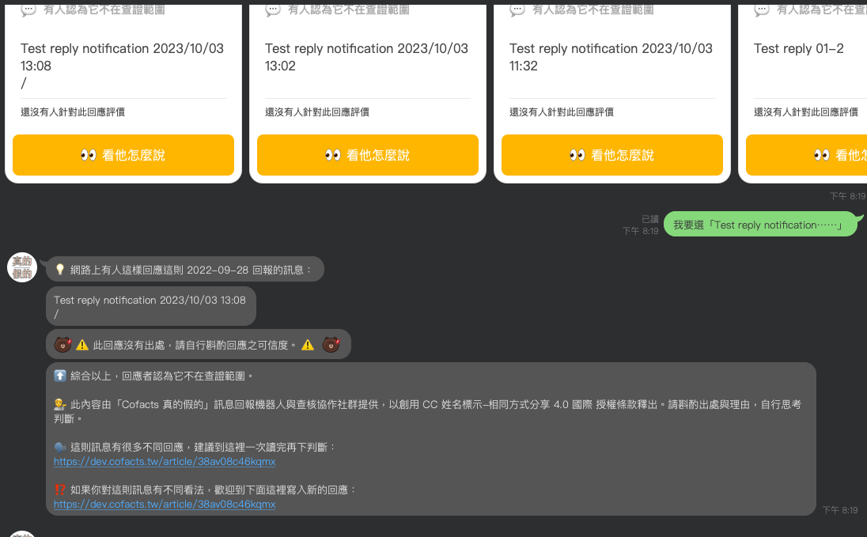Click the 此回應沒有出處 warning text
Viewport: 867px width, 537px height.
click(x=195, y=345)
